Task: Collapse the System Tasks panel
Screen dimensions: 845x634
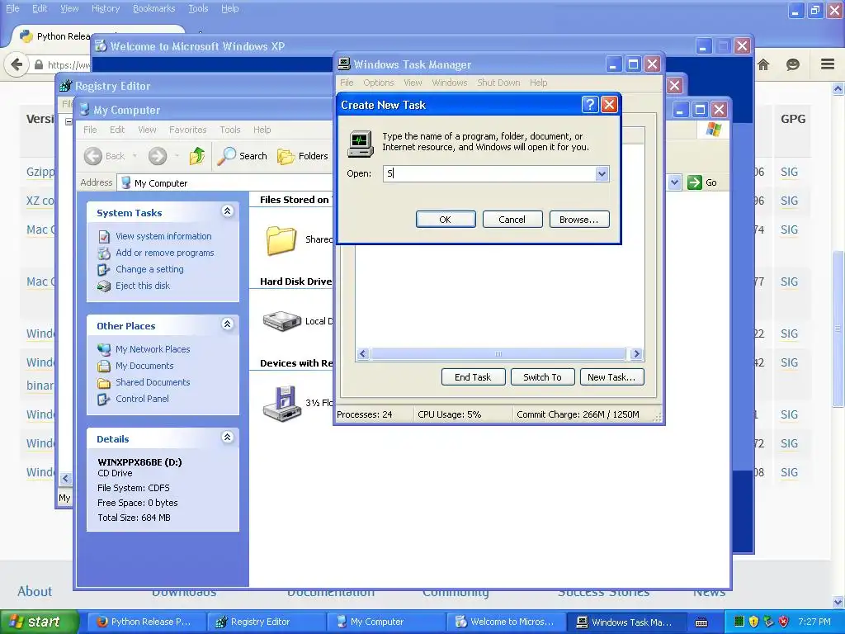Action: point(228,211)
